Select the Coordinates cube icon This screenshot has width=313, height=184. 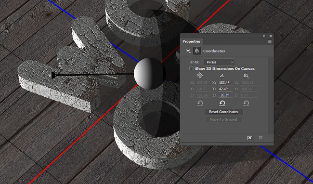(x=197, y=51)
